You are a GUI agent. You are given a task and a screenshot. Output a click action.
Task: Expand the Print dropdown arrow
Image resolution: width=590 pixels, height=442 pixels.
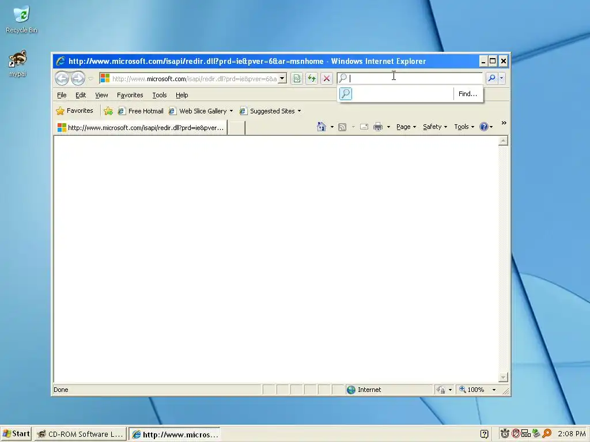coord(388,127)
